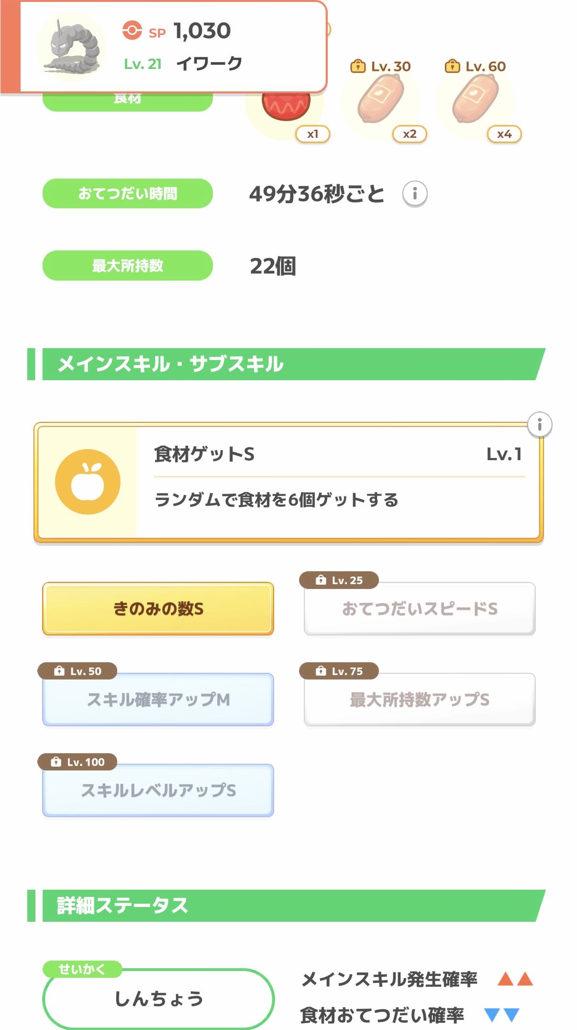Tap the 最大所持数アップS sub skill
The width and height of the screenshot is (577, 1030).
tap(419, 700)
